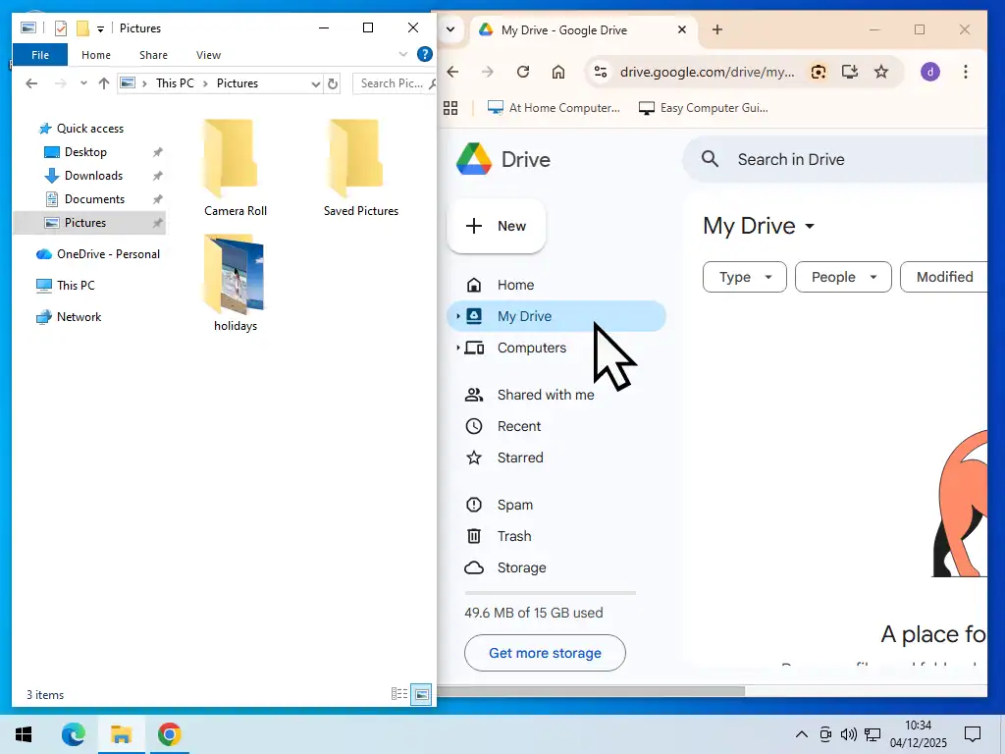Click the Chrome home icon
This screenshot has width=1005, height=754.
pos(558,72)
